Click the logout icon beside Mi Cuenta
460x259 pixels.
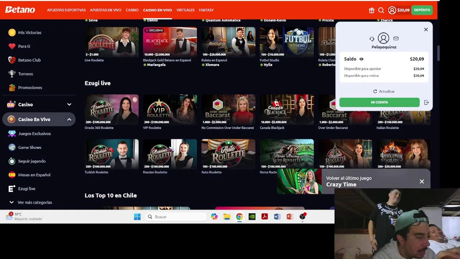(427, 103)
